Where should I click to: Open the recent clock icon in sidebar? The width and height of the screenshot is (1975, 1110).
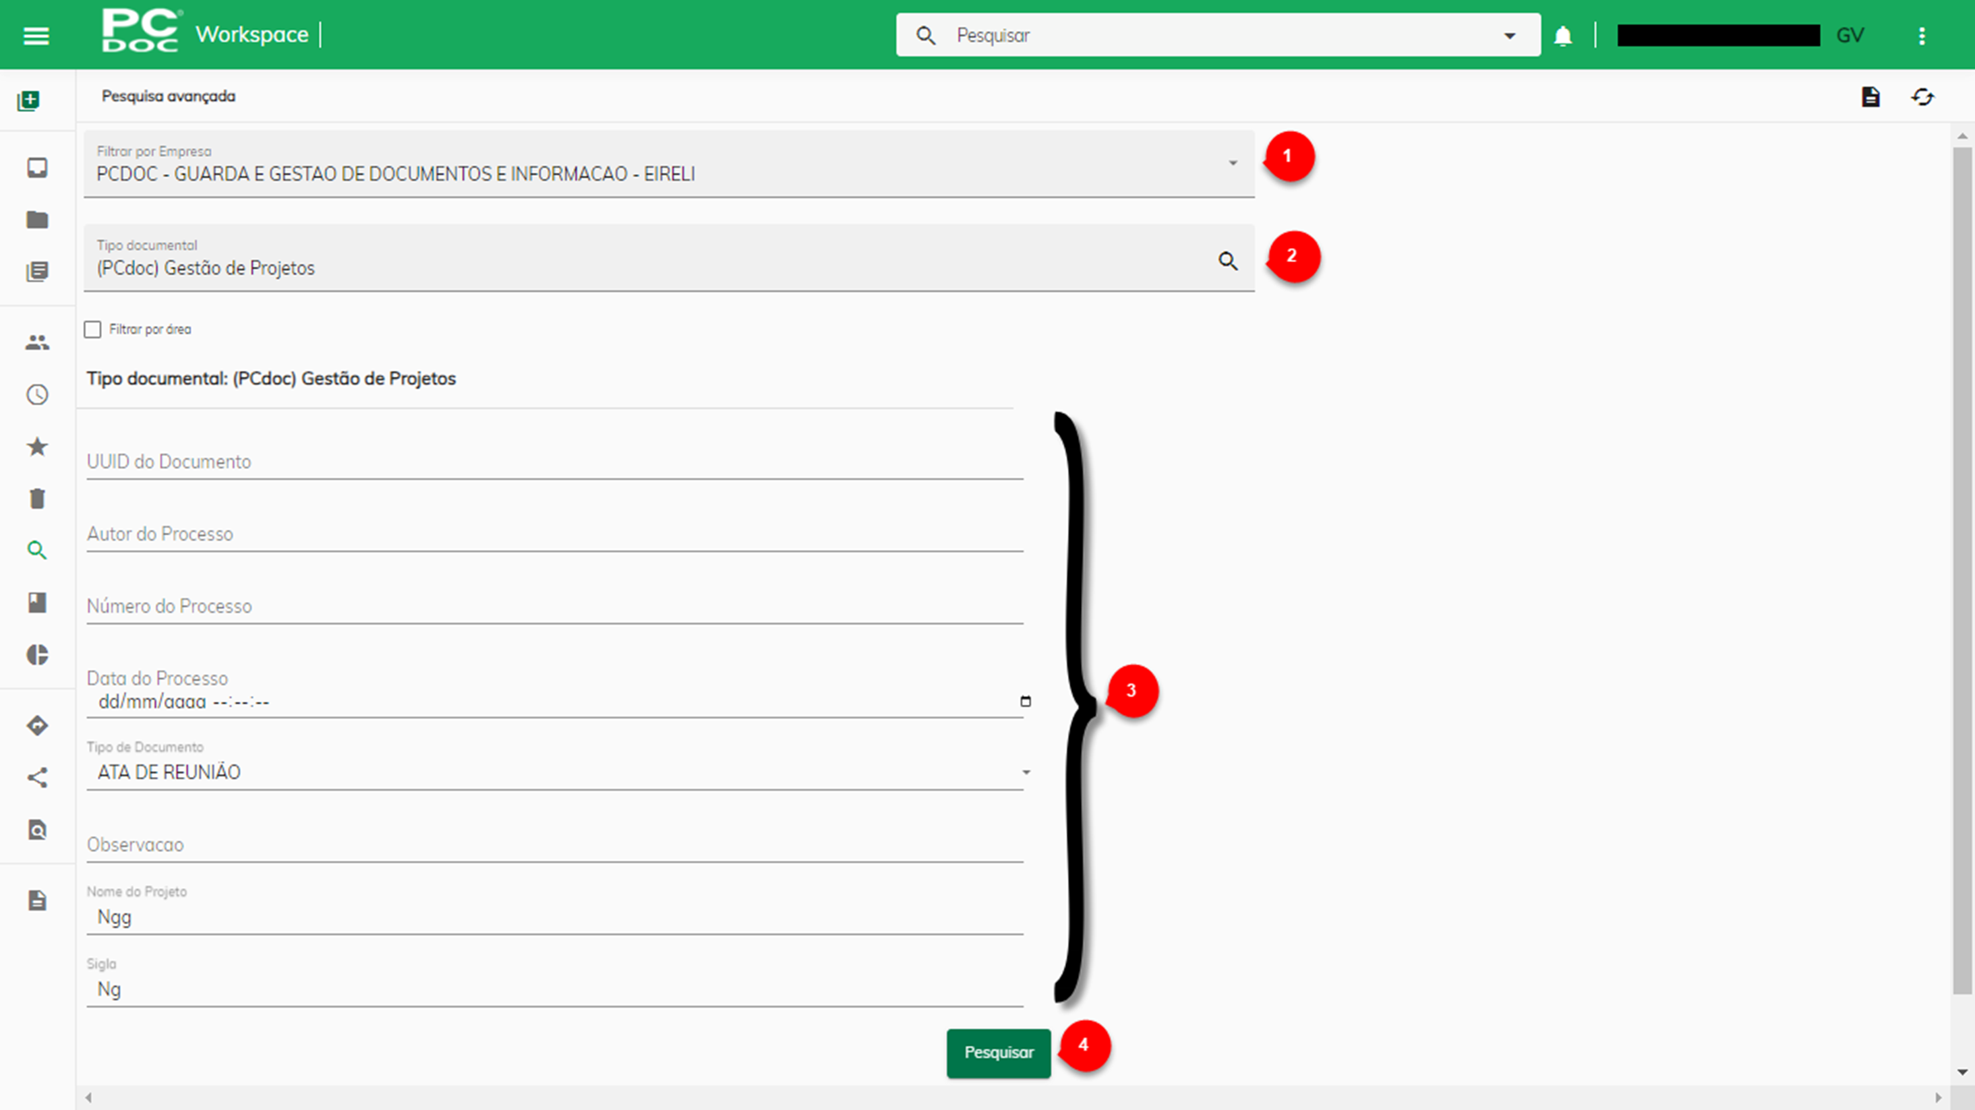point(37,394)
